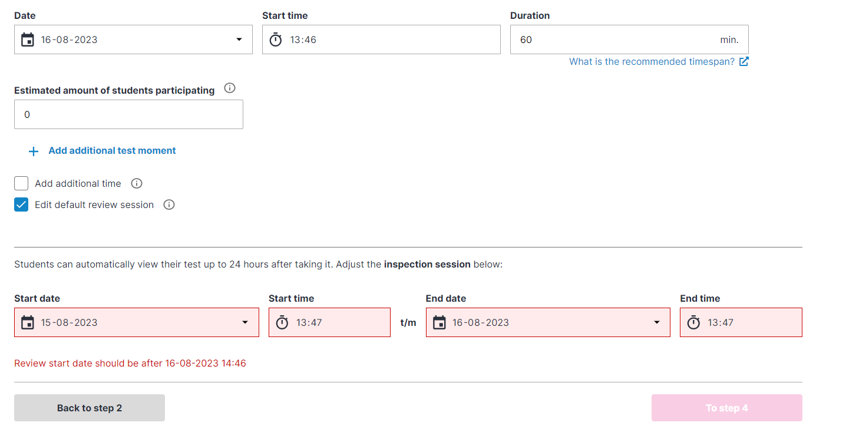Uncheck Edit default review session checkbox
Image resolution: width=846 pixels, height=429 pixels.
click(21, 204)
